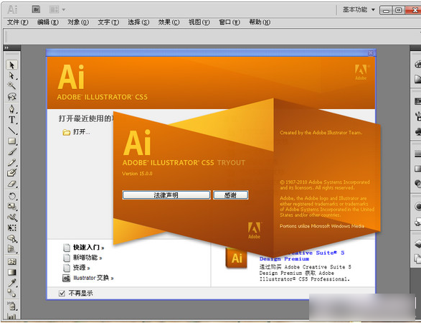Select the Pencil tool
The height and width of the screenshot is (323, 421).
point(11,162)
